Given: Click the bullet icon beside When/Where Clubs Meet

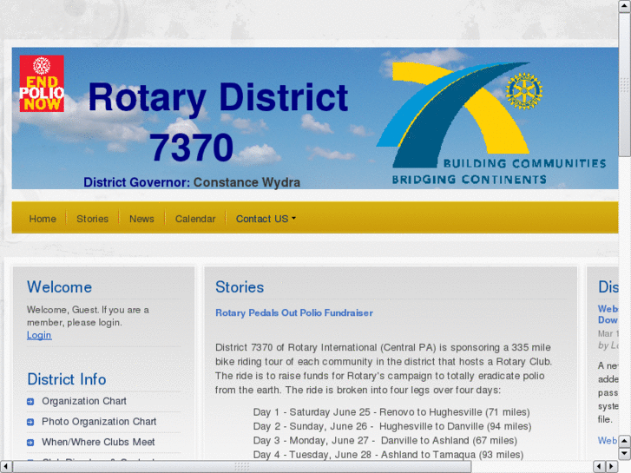Looking at the screenshot, I should tap(30, 443).
